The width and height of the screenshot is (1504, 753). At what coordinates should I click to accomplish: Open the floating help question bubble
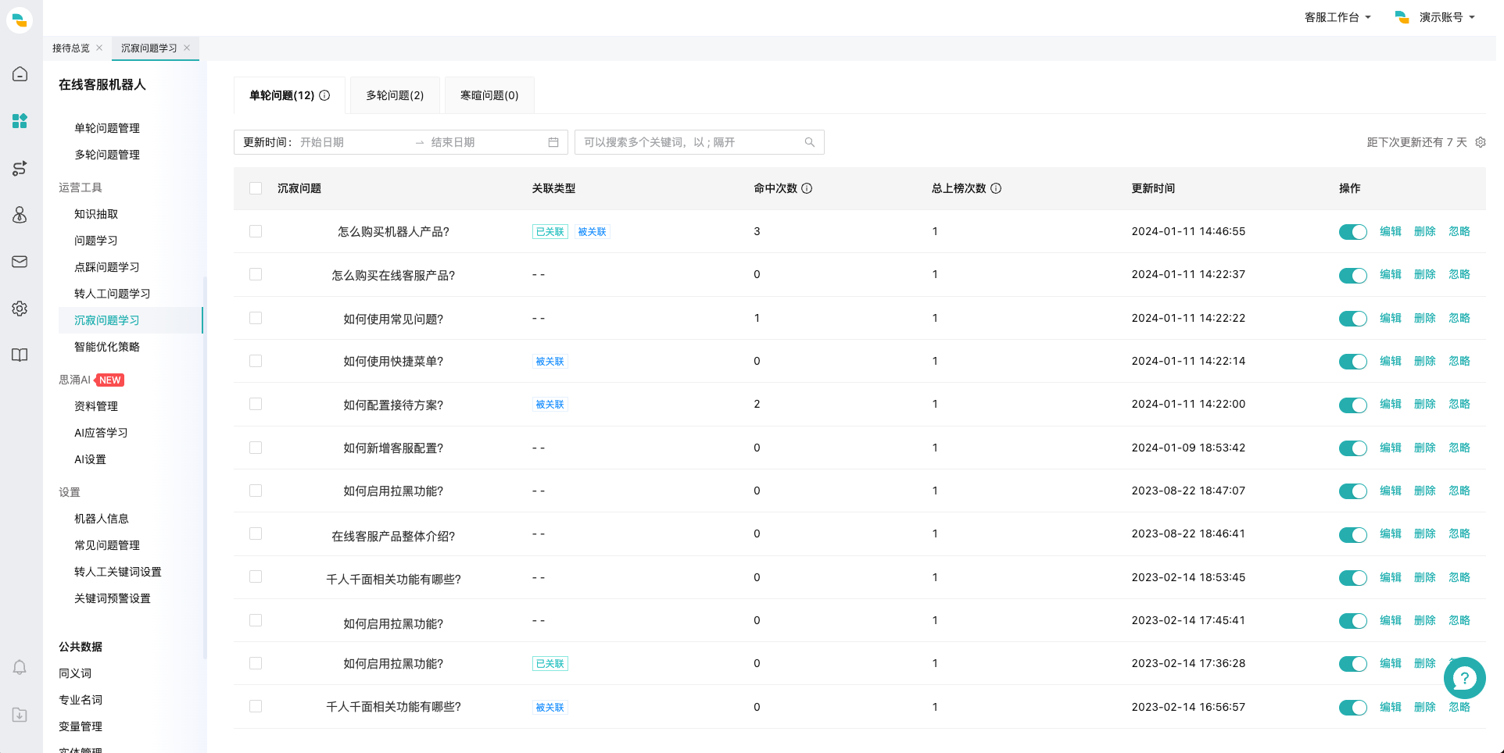[x=1464, y=678]
